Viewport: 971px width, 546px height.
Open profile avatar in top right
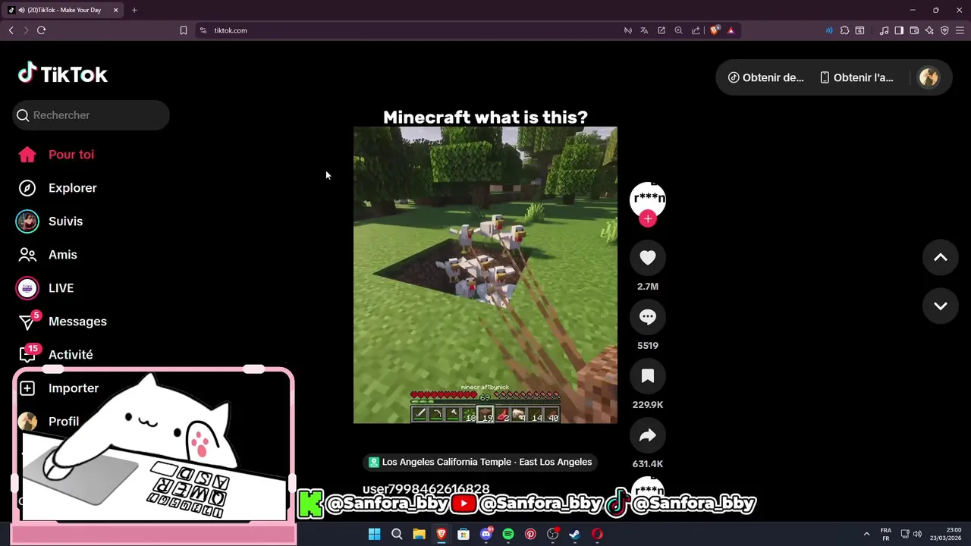(x=929, y=77)
